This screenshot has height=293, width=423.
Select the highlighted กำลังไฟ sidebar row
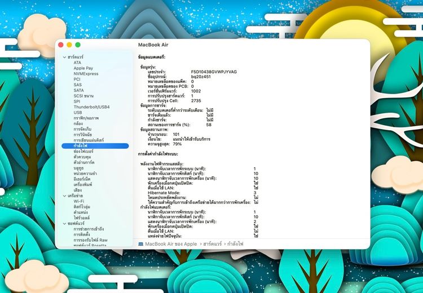pos(95,146)
